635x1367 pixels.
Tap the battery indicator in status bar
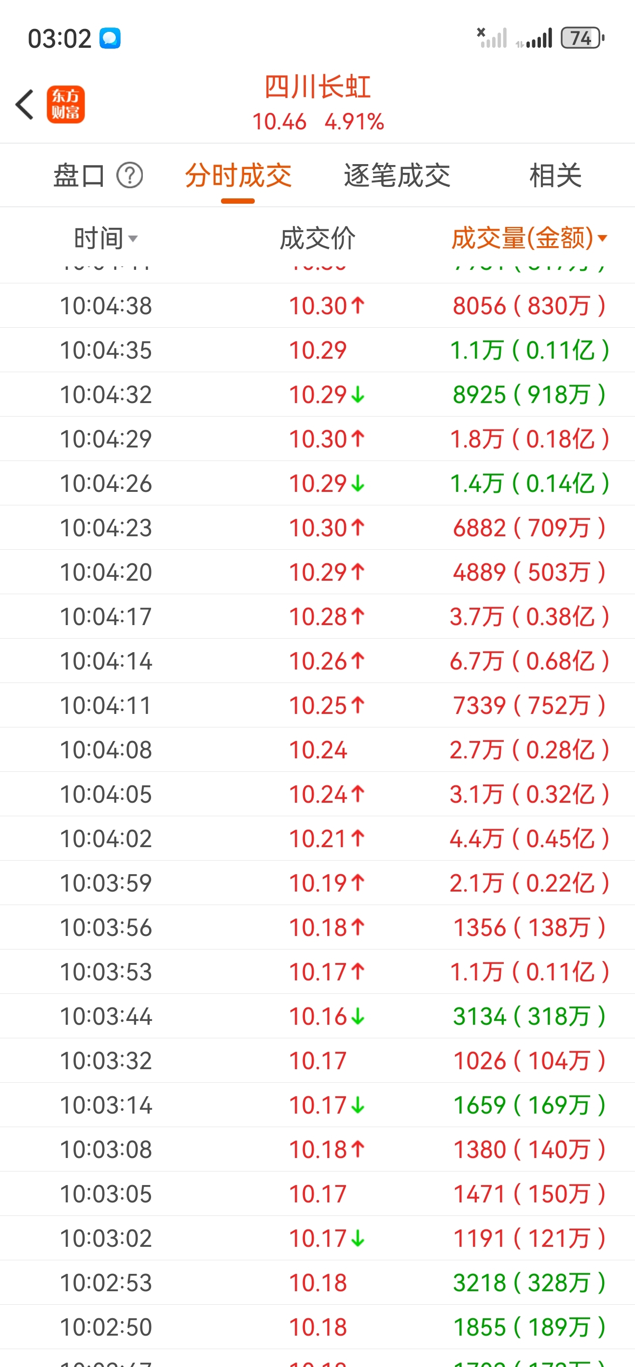point(582,38)
